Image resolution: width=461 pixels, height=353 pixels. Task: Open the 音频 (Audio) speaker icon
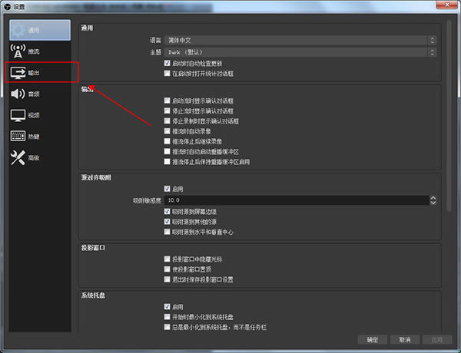point(18,94)
